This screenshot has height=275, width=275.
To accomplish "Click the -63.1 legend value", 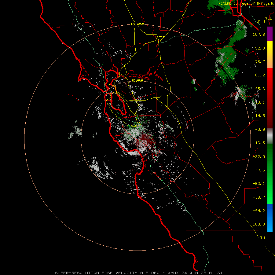I will tap(259, 184).
